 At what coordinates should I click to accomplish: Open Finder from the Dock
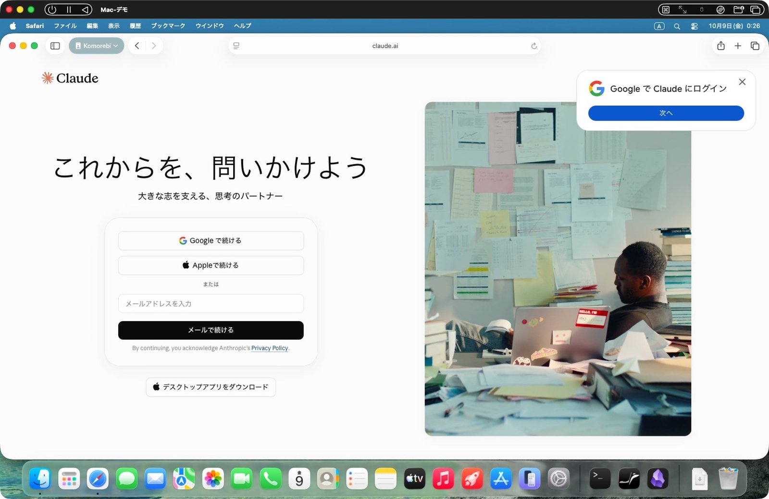coord(40,479)
